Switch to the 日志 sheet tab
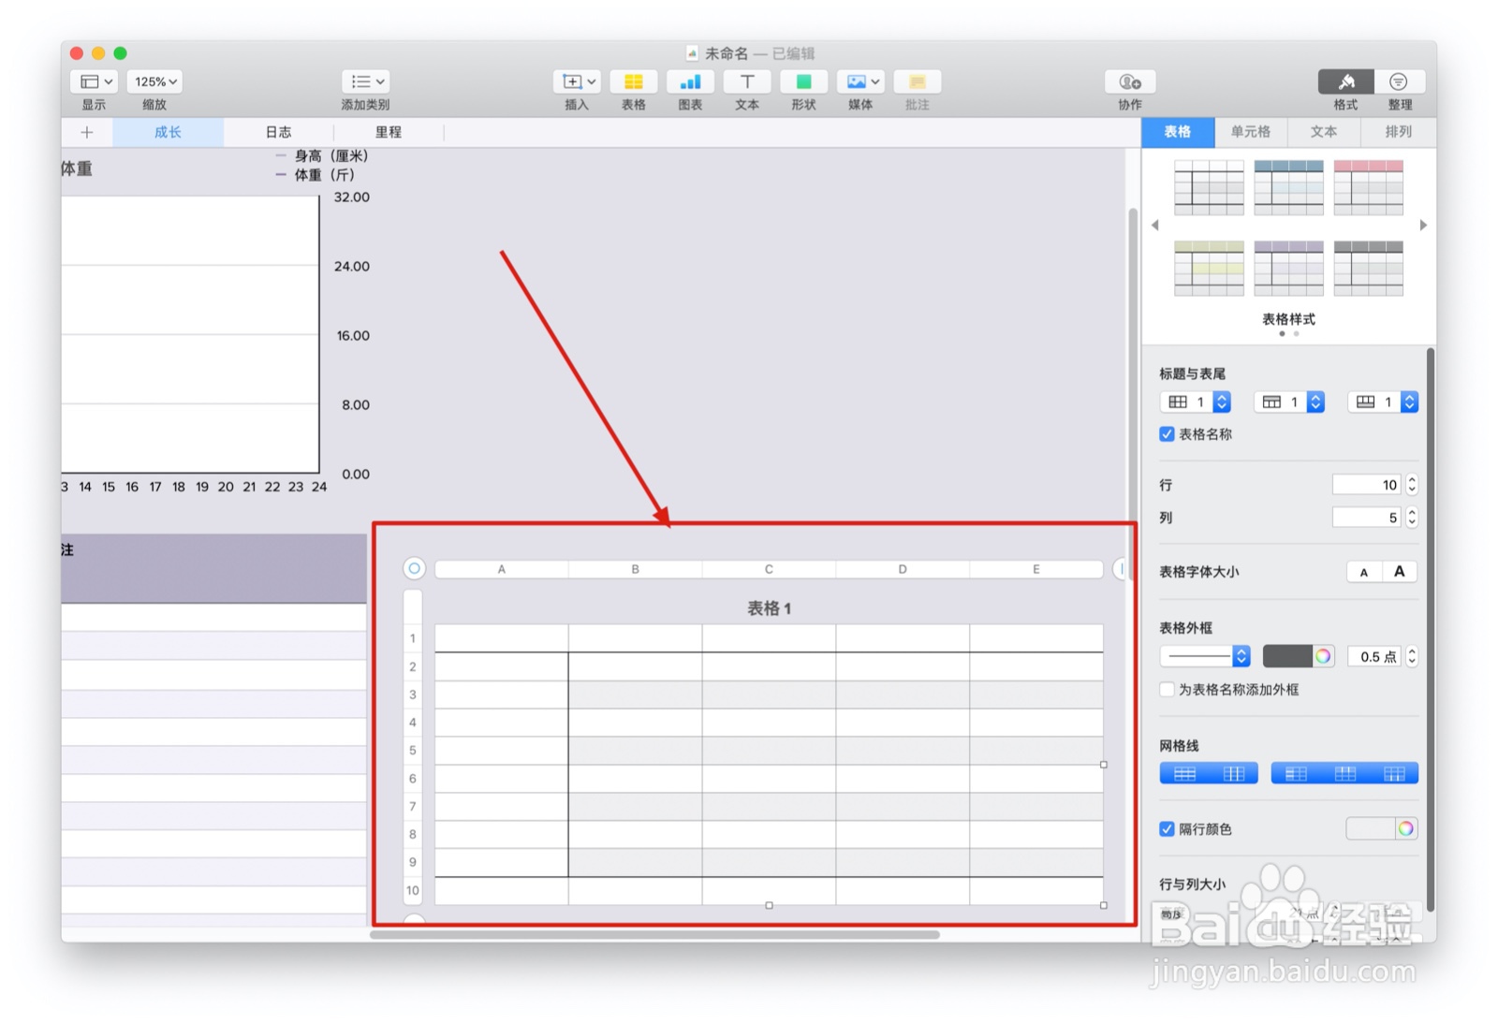Viewport: 1498px width, 1023px height. point(278,132)
